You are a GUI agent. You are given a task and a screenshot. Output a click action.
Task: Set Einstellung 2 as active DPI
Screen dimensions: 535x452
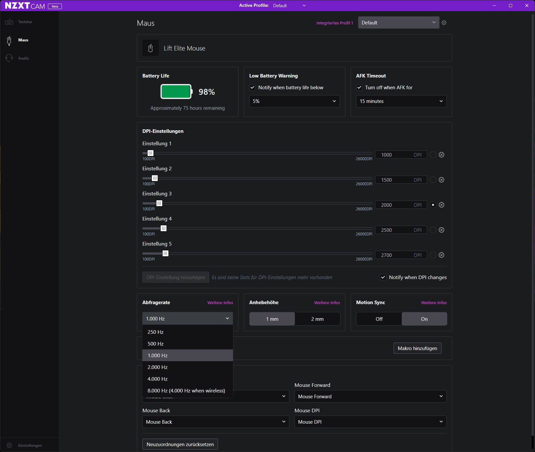pos(433,180)
